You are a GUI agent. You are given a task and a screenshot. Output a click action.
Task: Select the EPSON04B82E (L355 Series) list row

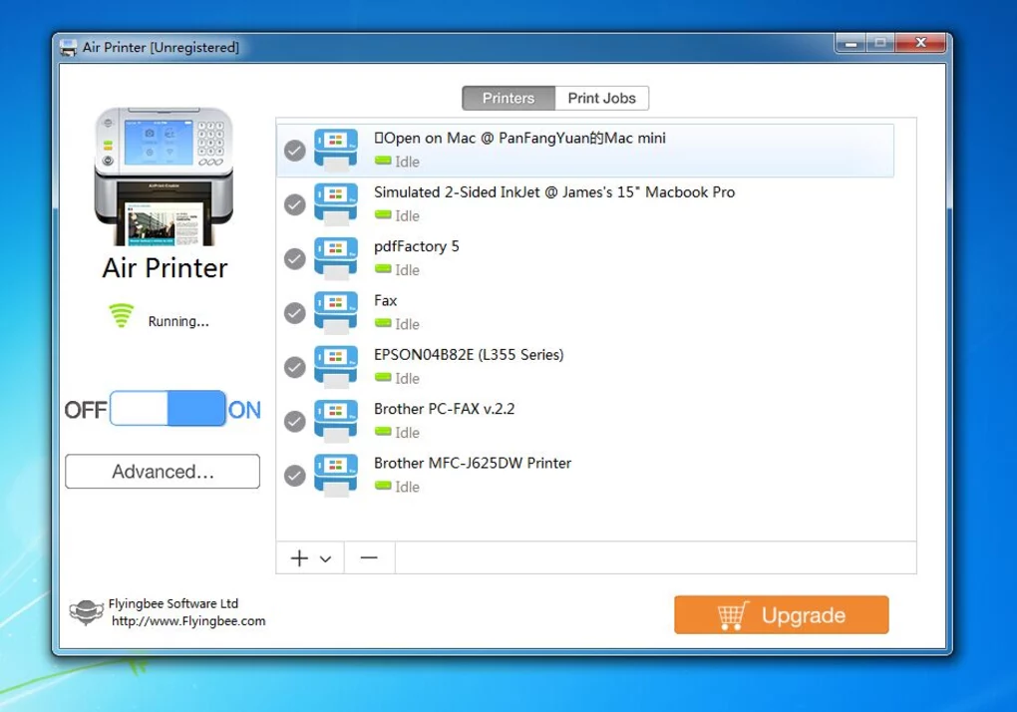tap(598, 365)
